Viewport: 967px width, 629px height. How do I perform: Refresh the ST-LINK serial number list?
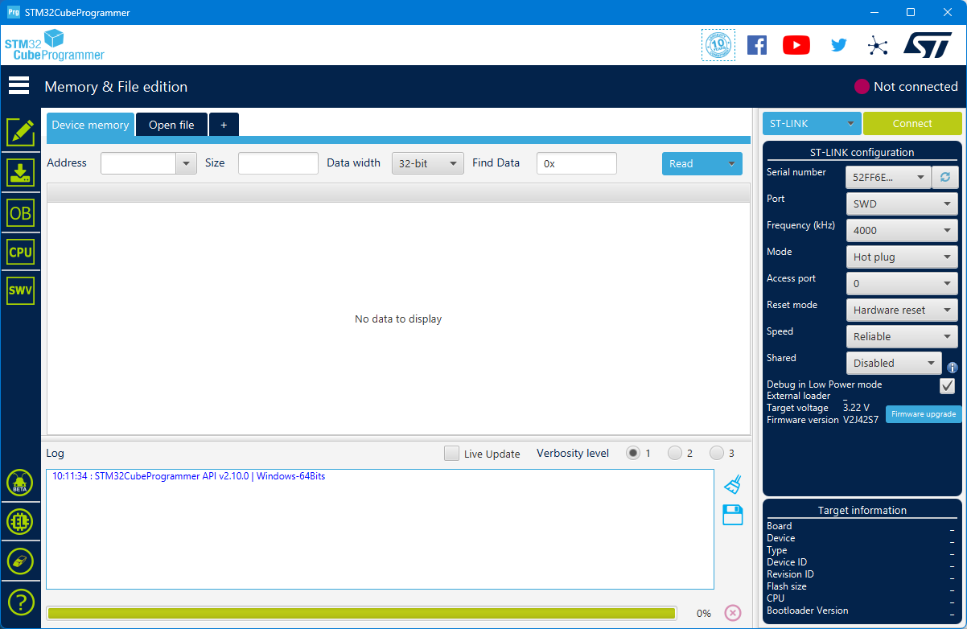(x=944, y=177)
